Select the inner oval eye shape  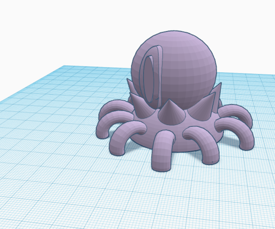148,79
